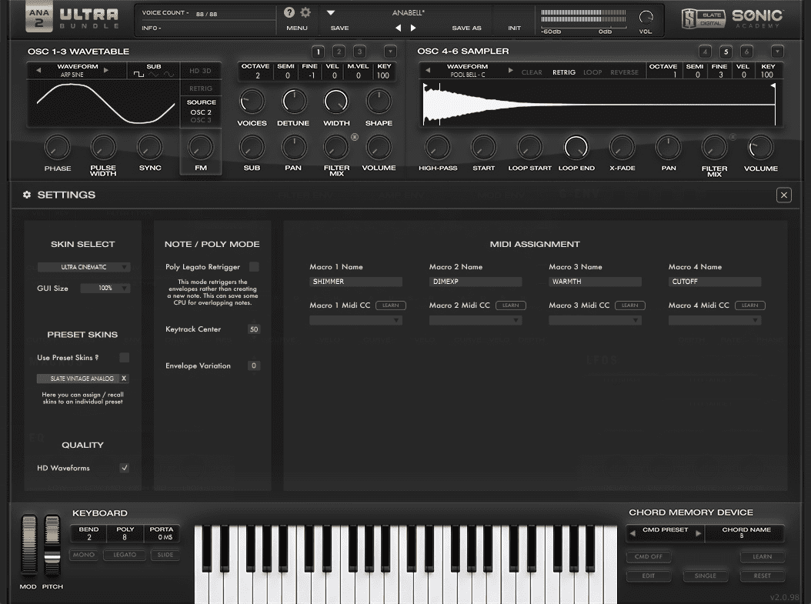The image size is (811, 604).
Task: Enable sampler REVERSE mode
Action: pos(624,72)
